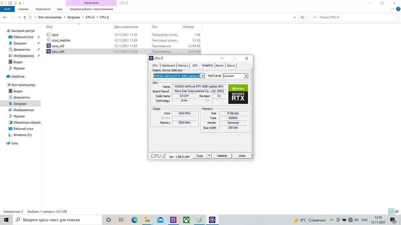The width and height of the screenshot is (401, 225).
Task: Go up one folder level with the up arrow
Action: click(x=25, y=17)
